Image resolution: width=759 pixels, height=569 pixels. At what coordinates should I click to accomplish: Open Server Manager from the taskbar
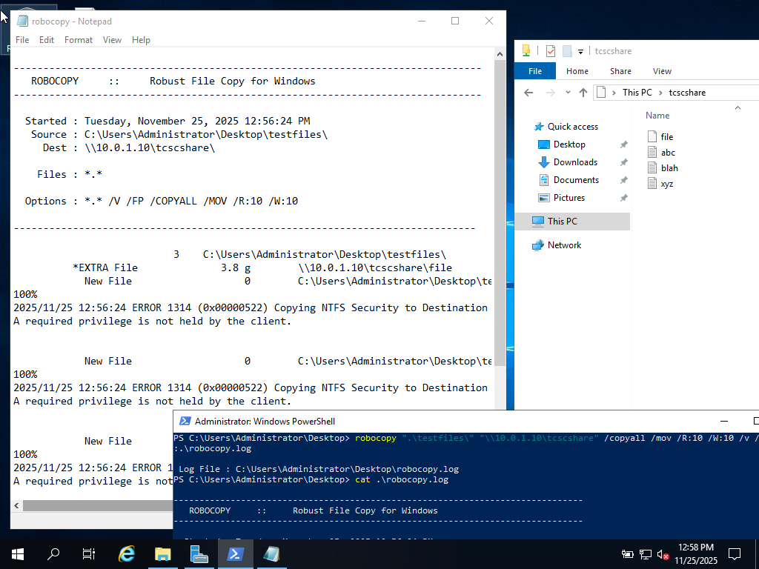click(199, 553)
